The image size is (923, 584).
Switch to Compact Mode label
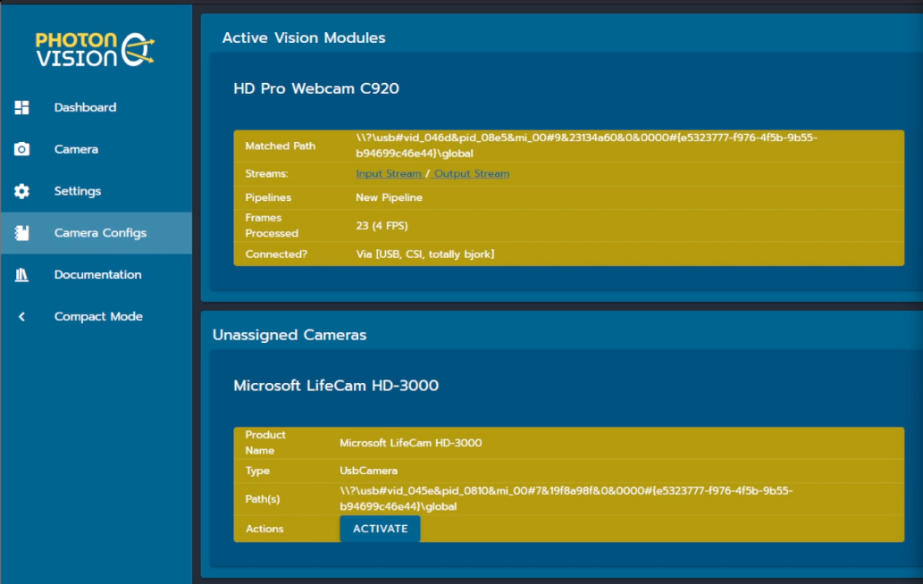tap(98, 317)
